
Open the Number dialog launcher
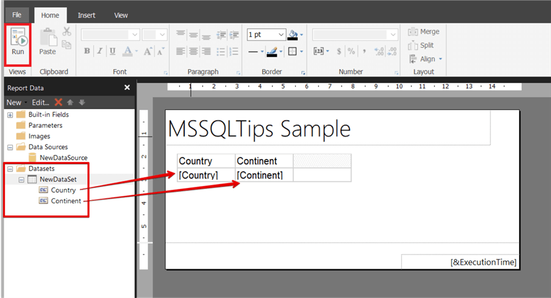396,73
